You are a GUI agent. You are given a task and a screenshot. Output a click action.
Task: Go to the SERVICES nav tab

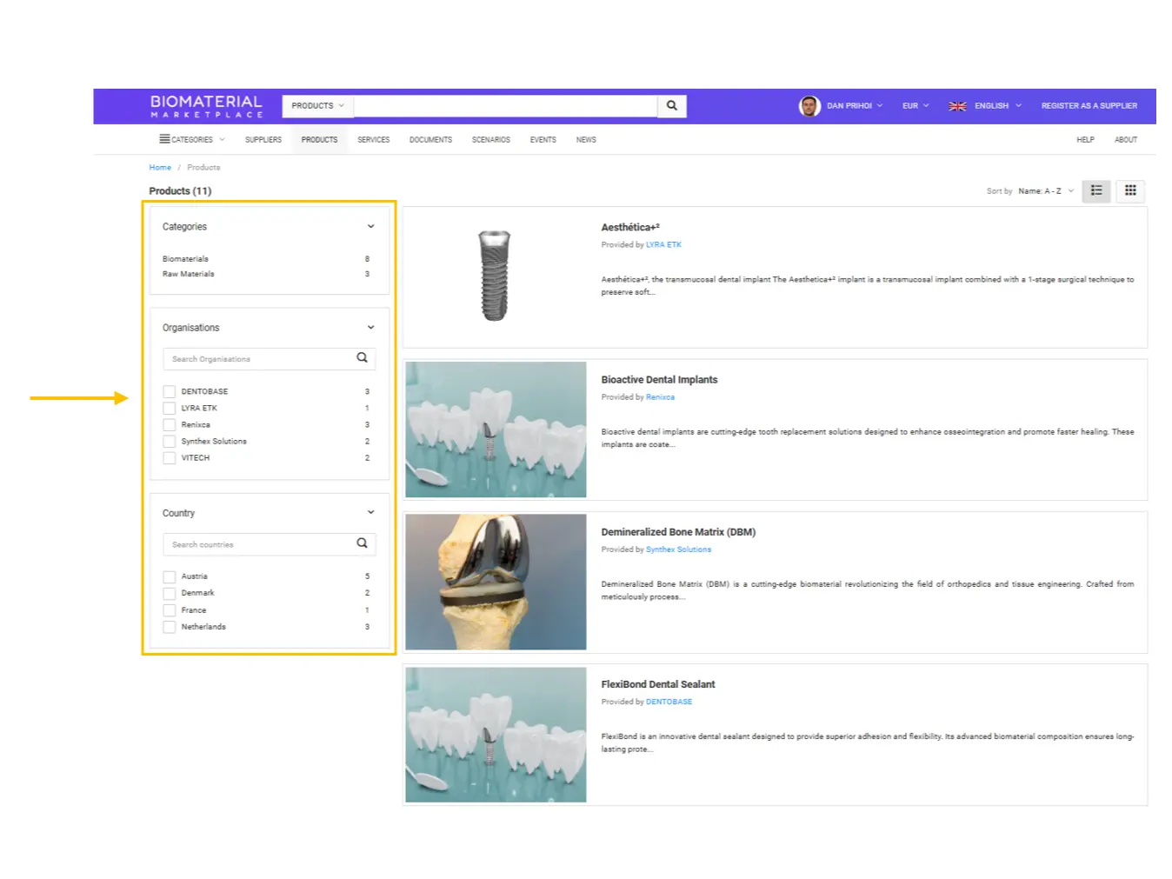tap(374, 140)
